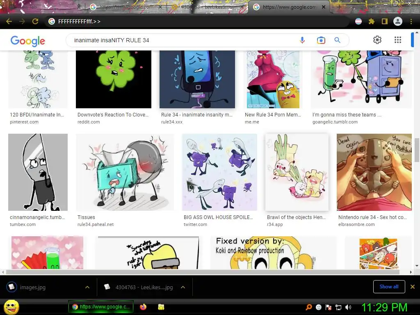Viewport: 420px width, 315px height.
Task: Open the reddit.com source link
Action: tap(89, 122)
